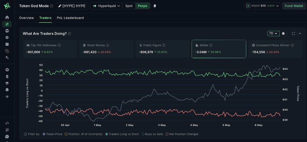This screenshot has width=307, height=142.
Task: Open the Nansen logo home link
Action: pyautogui.click(x=7, y=6)
